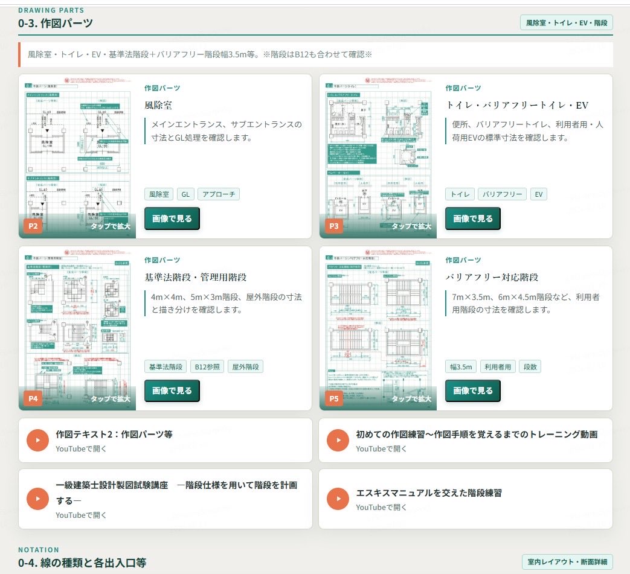630x574 pixels.
Task: Click the メインエントランス、サブエントランス description text
Action: [226, 131]
